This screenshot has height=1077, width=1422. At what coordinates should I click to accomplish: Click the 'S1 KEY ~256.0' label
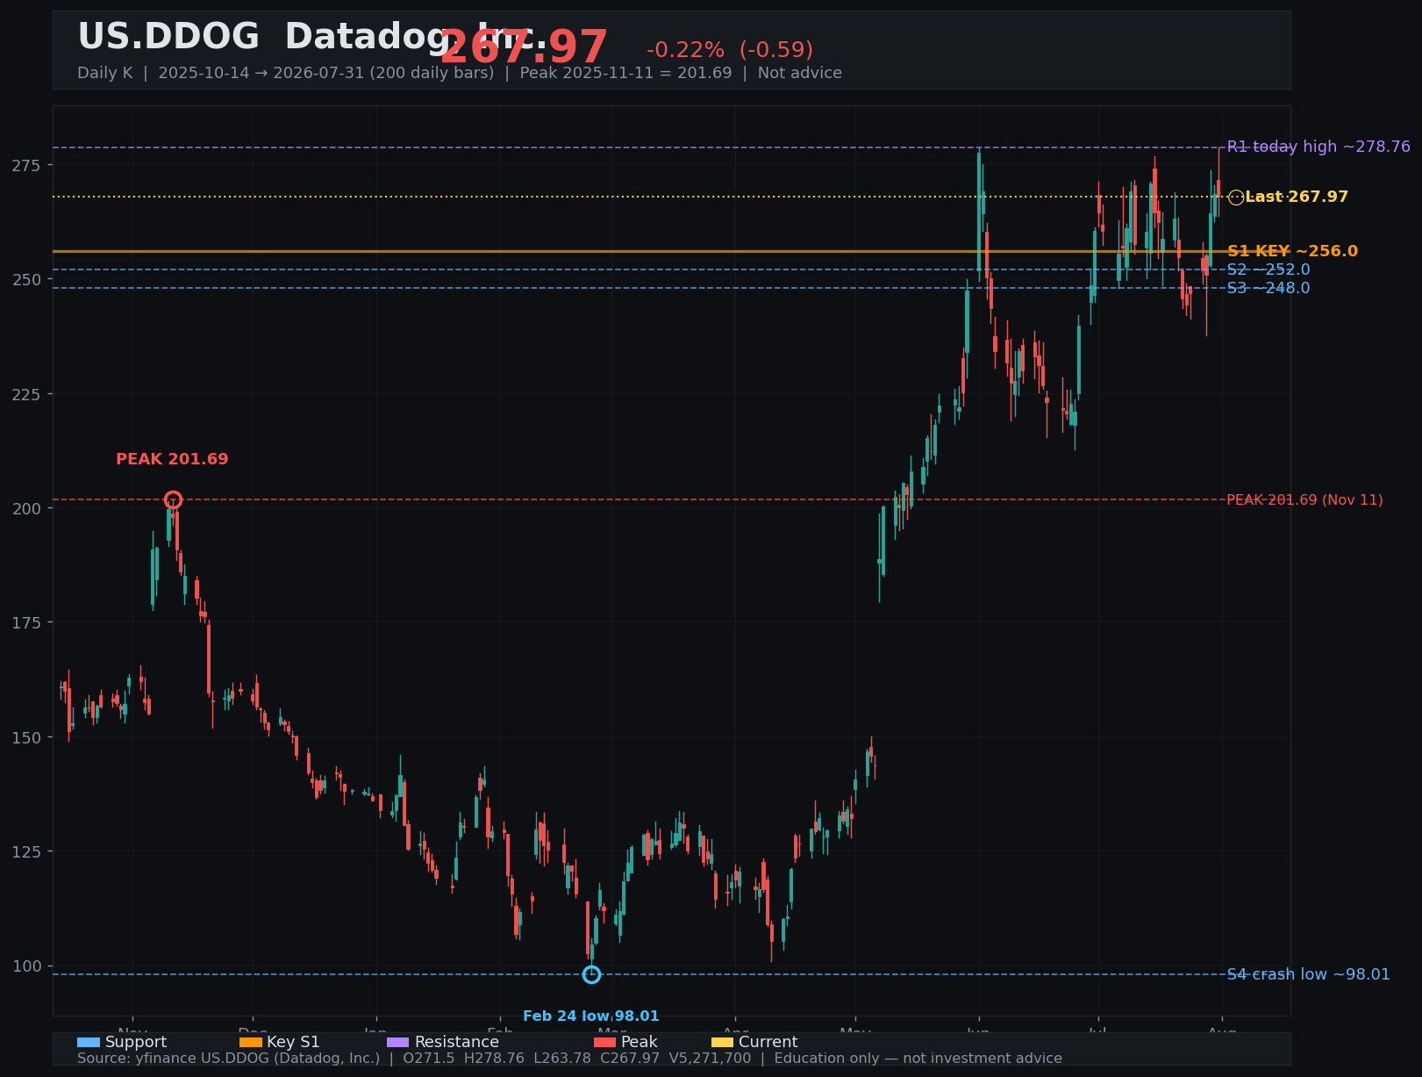[x=1292, y=251]
